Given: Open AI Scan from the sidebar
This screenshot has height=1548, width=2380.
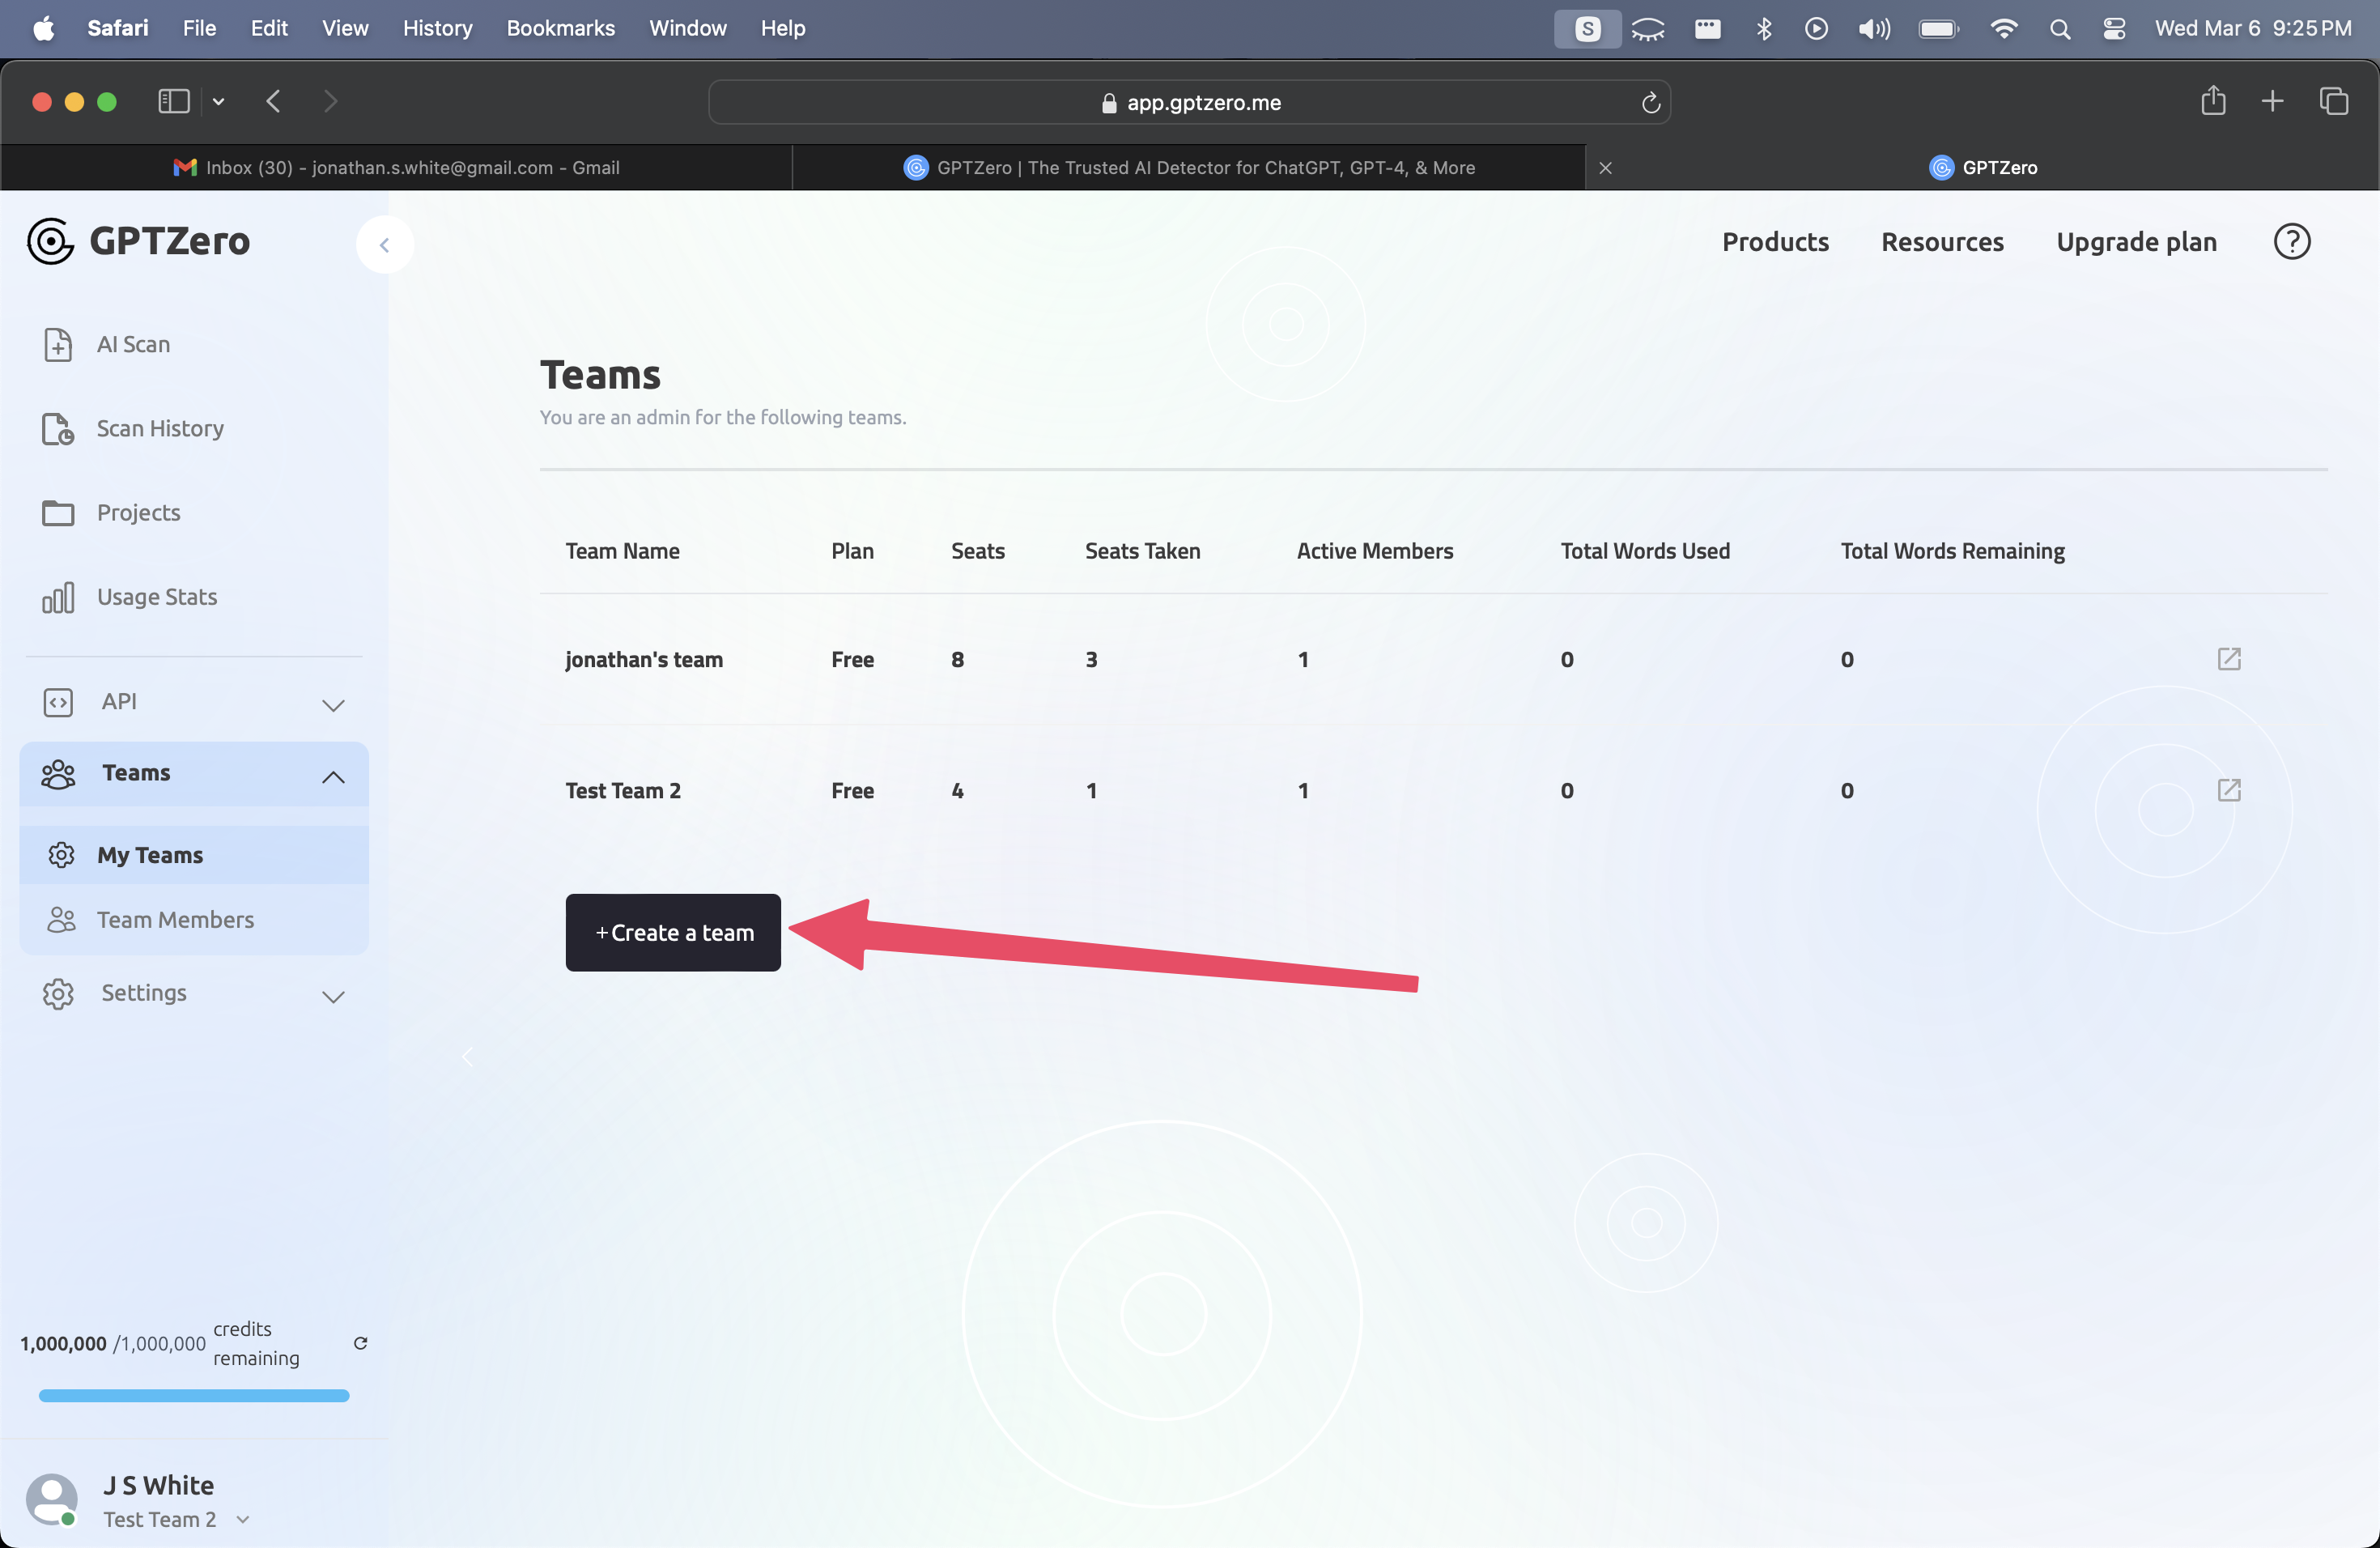Looking at the screenshot, I should 133,344.
